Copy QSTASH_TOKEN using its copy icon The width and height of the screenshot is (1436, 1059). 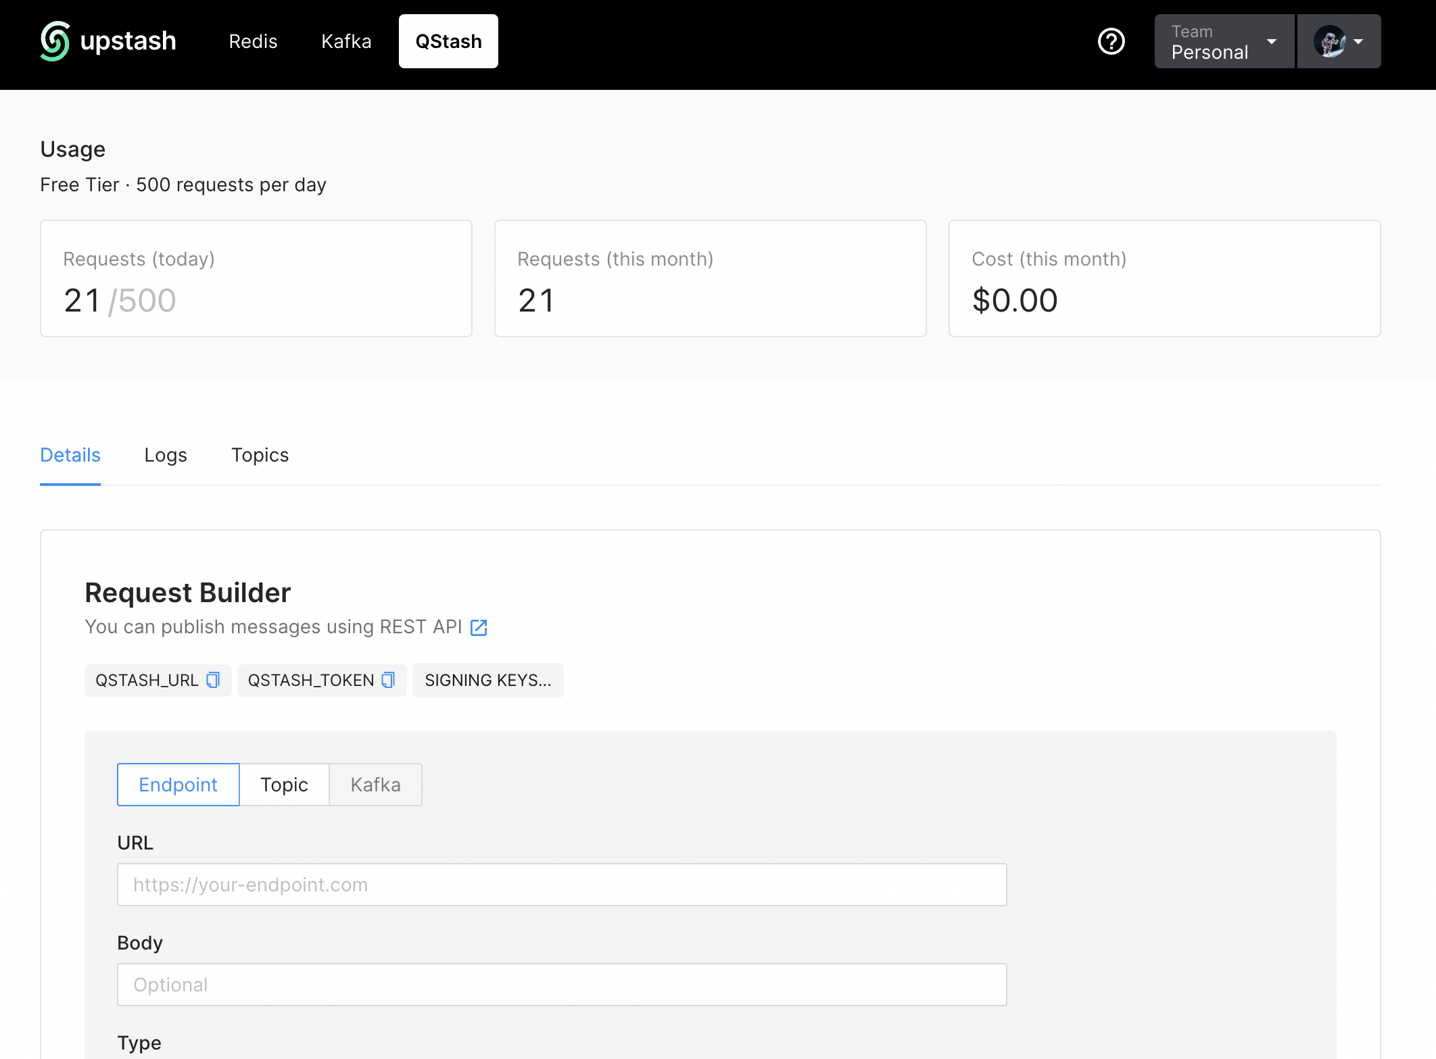[388, 680]
